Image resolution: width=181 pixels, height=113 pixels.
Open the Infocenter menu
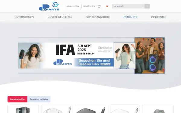159,17
